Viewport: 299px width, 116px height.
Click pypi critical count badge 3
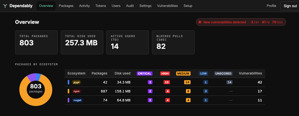click(150, 82)
